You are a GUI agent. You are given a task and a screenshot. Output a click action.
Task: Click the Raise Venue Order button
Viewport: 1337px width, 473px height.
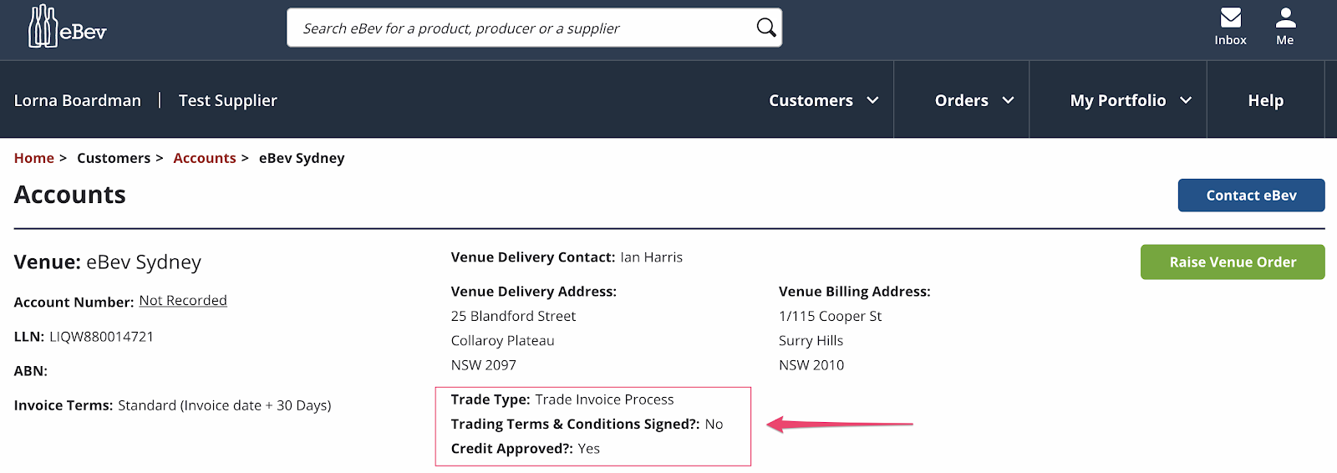[x=1233, y=262]
